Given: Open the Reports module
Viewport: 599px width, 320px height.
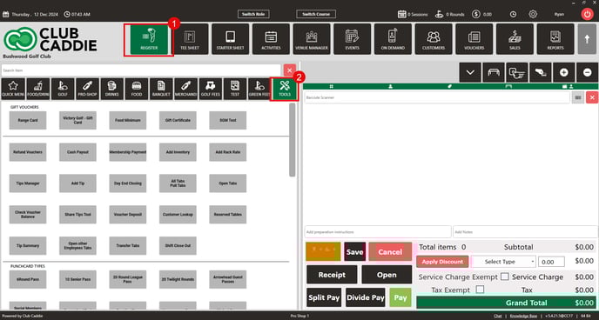Looking at the screenshot, I should 555,39.
